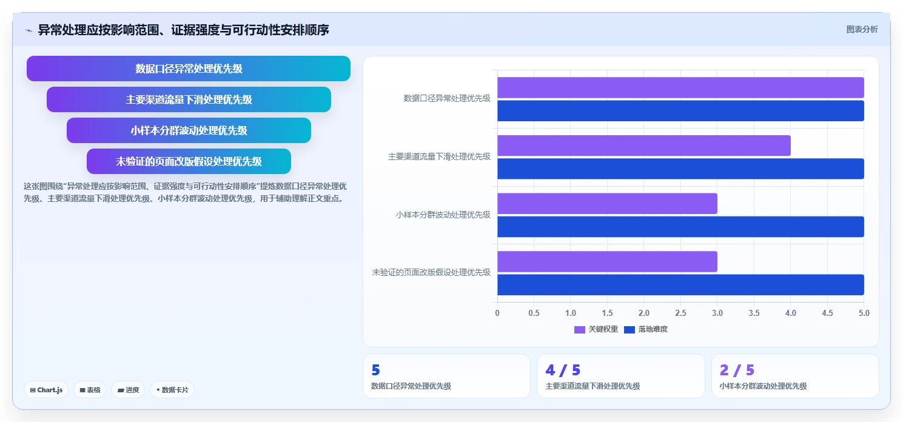This screenshot has width=903, height=422.
Task: Click the 数据卡片 tag chip
Action: point(172,390)
